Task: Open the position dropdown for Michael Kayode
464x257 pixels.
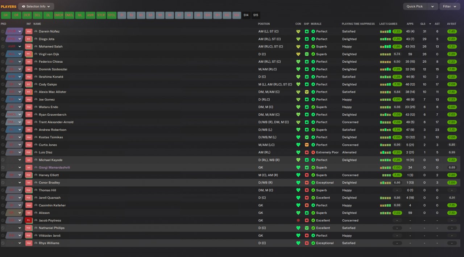Action: (x=20, y=160)
